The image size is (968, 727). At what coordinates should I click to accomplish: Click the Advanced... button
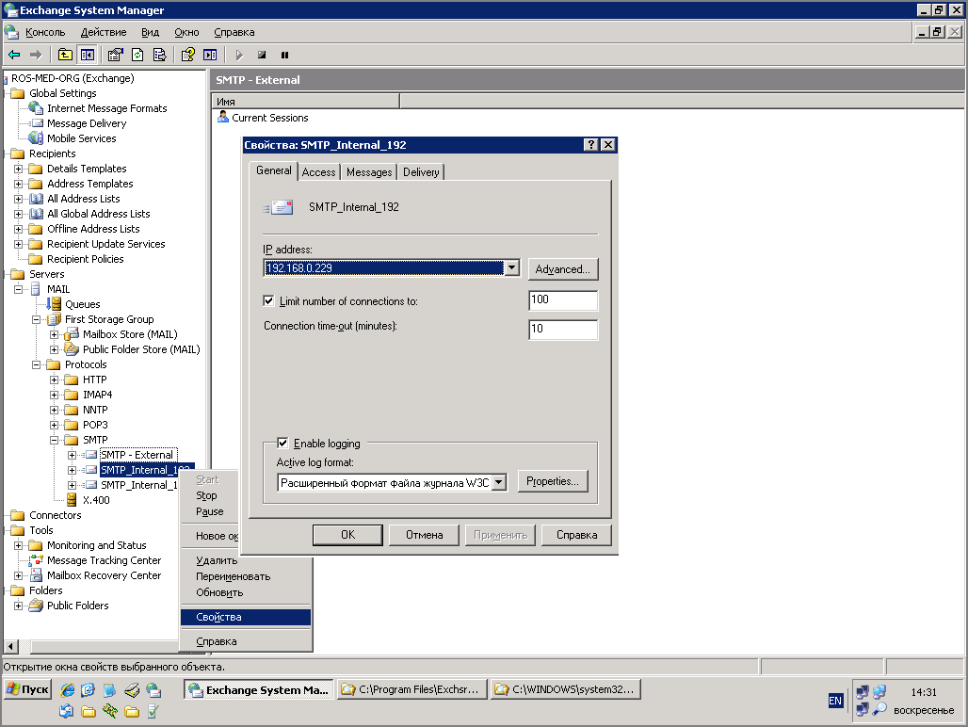point(563,269)
